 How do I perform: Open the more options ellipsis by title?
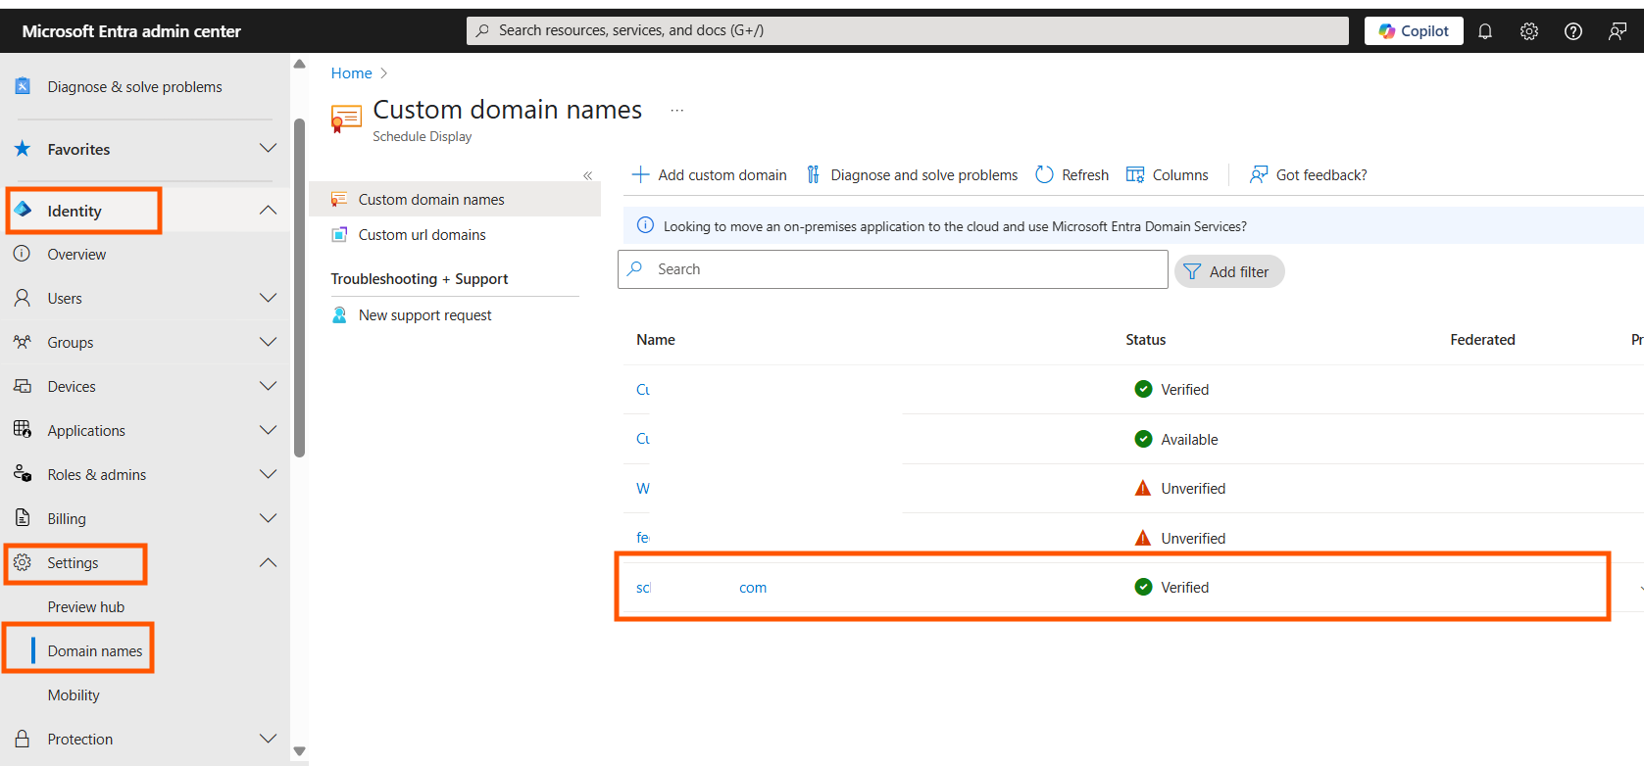[x=676, y=111]
